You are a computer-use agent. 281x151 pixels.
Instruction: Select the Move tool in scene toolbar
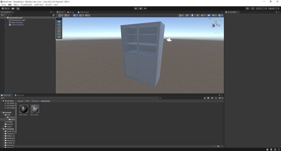click(x=59, y=24)
